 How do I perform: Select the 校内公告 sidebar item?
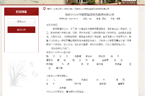(21, 30)
